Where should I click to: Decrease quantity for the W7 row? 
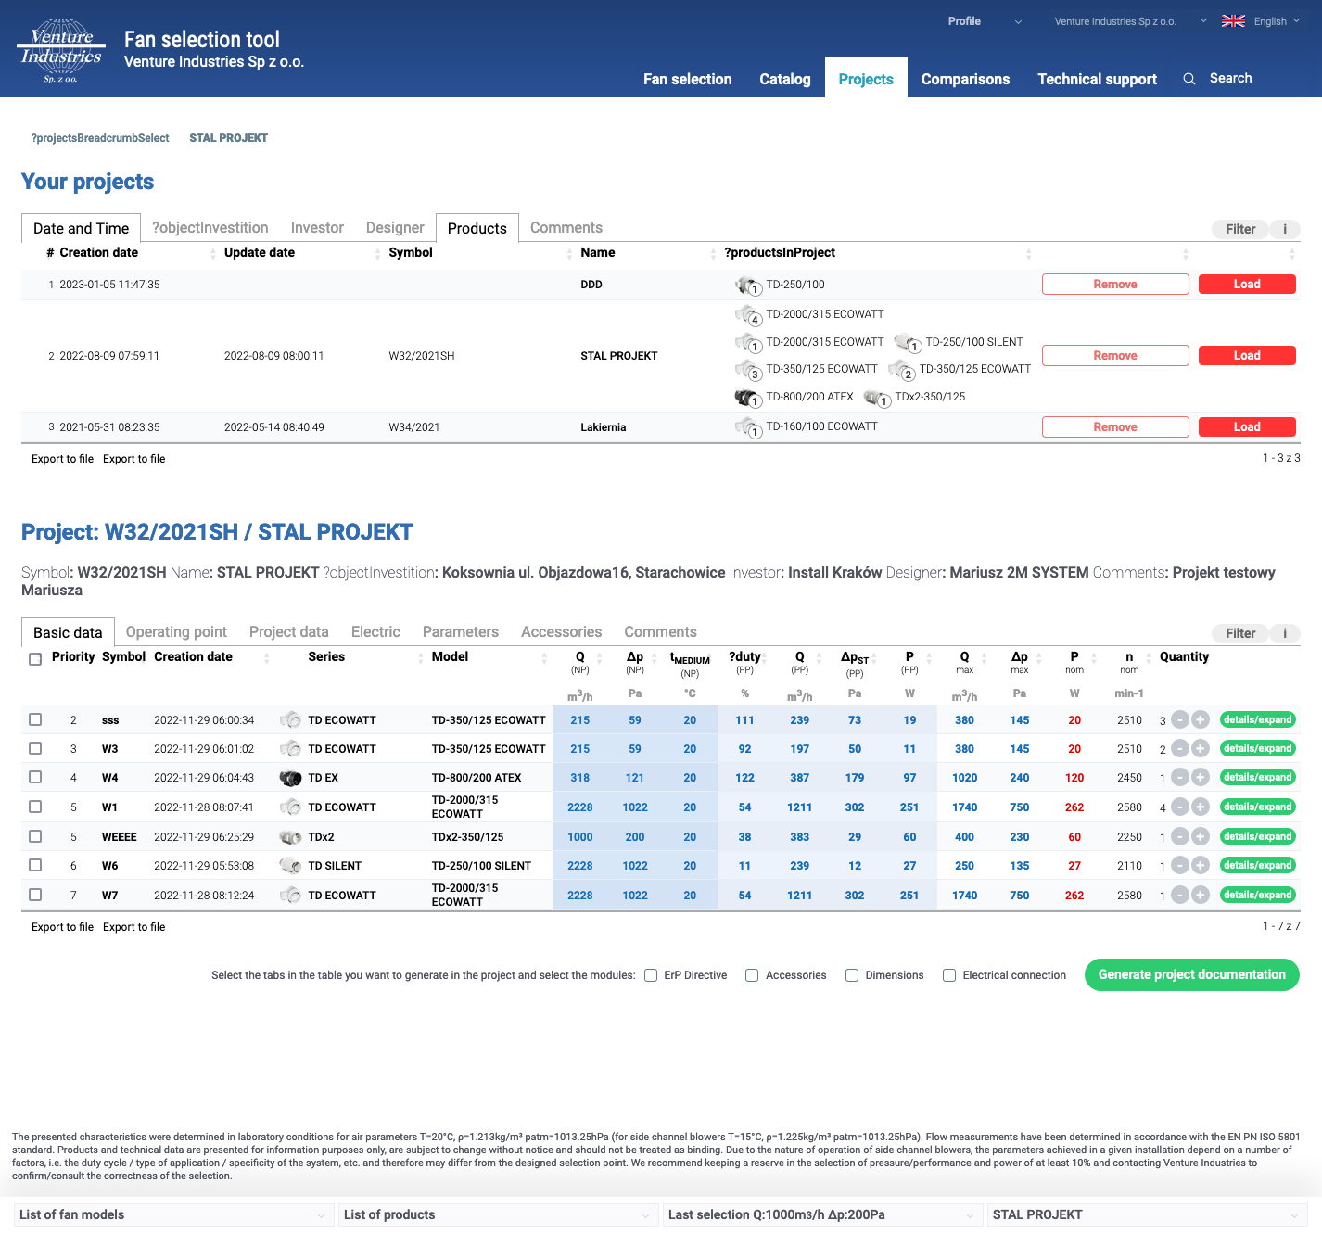tap(1180, 896)
